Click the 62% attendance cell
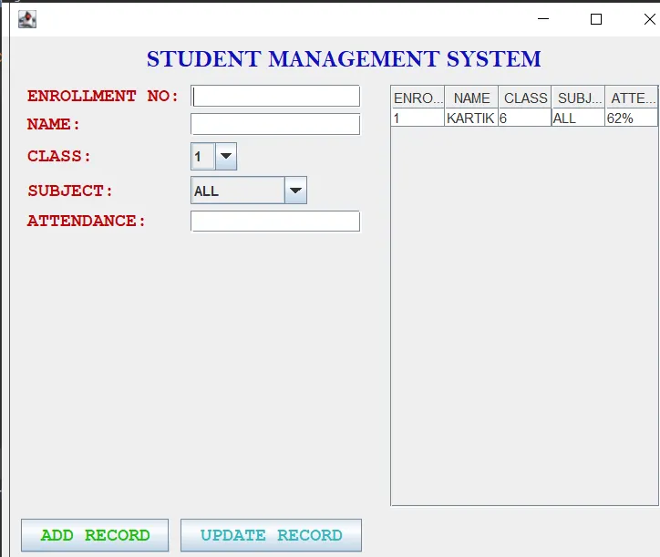Viewport: 660px width, 557px height. tap(632, 119)
